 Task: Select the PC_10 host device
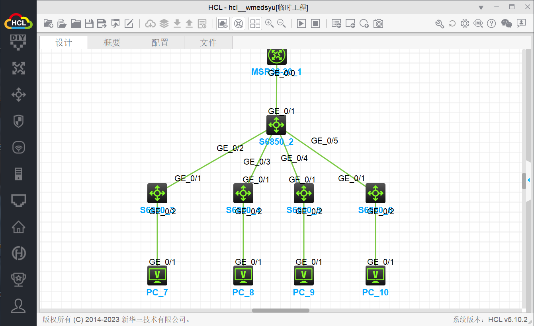click(x=376, y=276)
